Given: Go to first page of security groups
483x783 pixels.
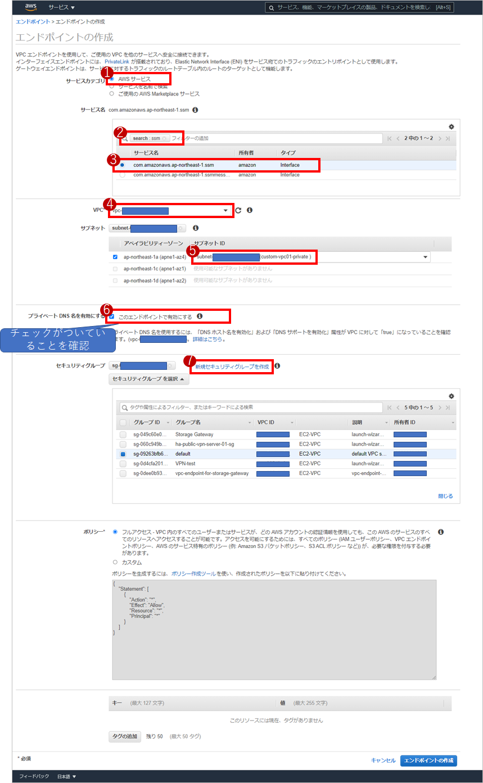Looking at the screenshot, I should (390, 408).
